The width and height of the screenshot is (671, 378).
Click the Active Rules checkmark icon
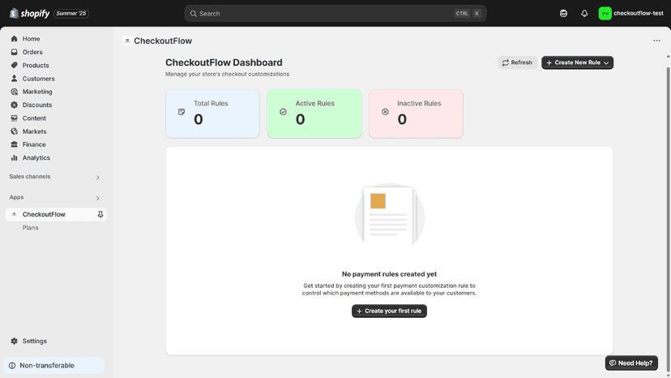click(x=284, y=112)
